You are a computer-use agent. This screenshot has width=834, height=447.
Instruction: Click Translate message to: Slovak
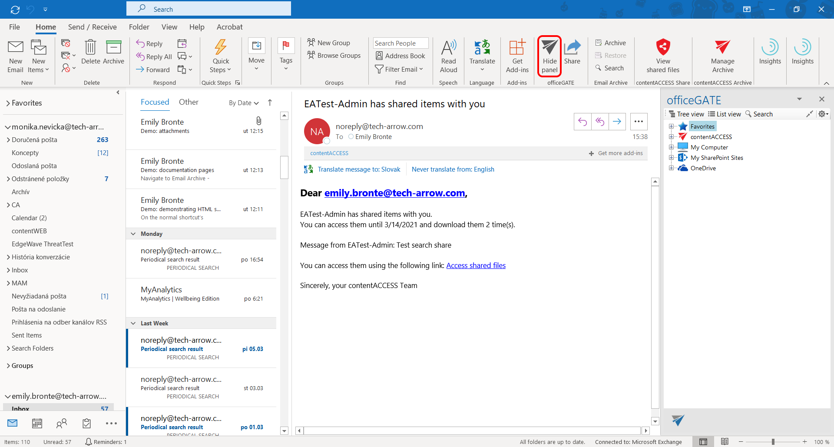359,169
